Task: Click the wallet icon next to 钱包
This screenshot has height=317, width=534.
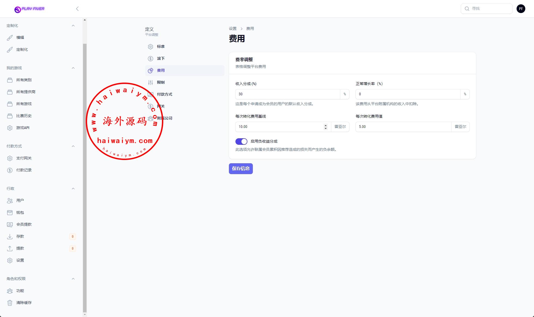Action: click(x=10, y=212)
